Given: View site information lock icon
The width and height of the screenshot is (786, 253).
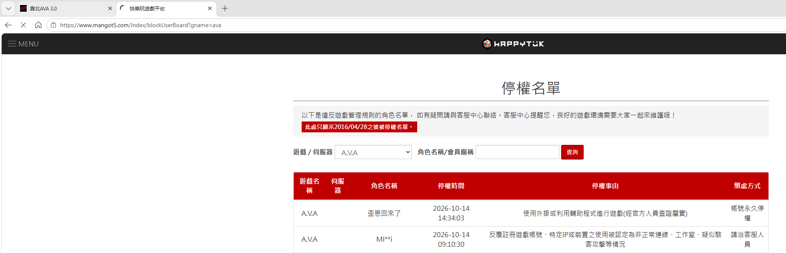Looking at the screenshot, I should click(53, 25).
